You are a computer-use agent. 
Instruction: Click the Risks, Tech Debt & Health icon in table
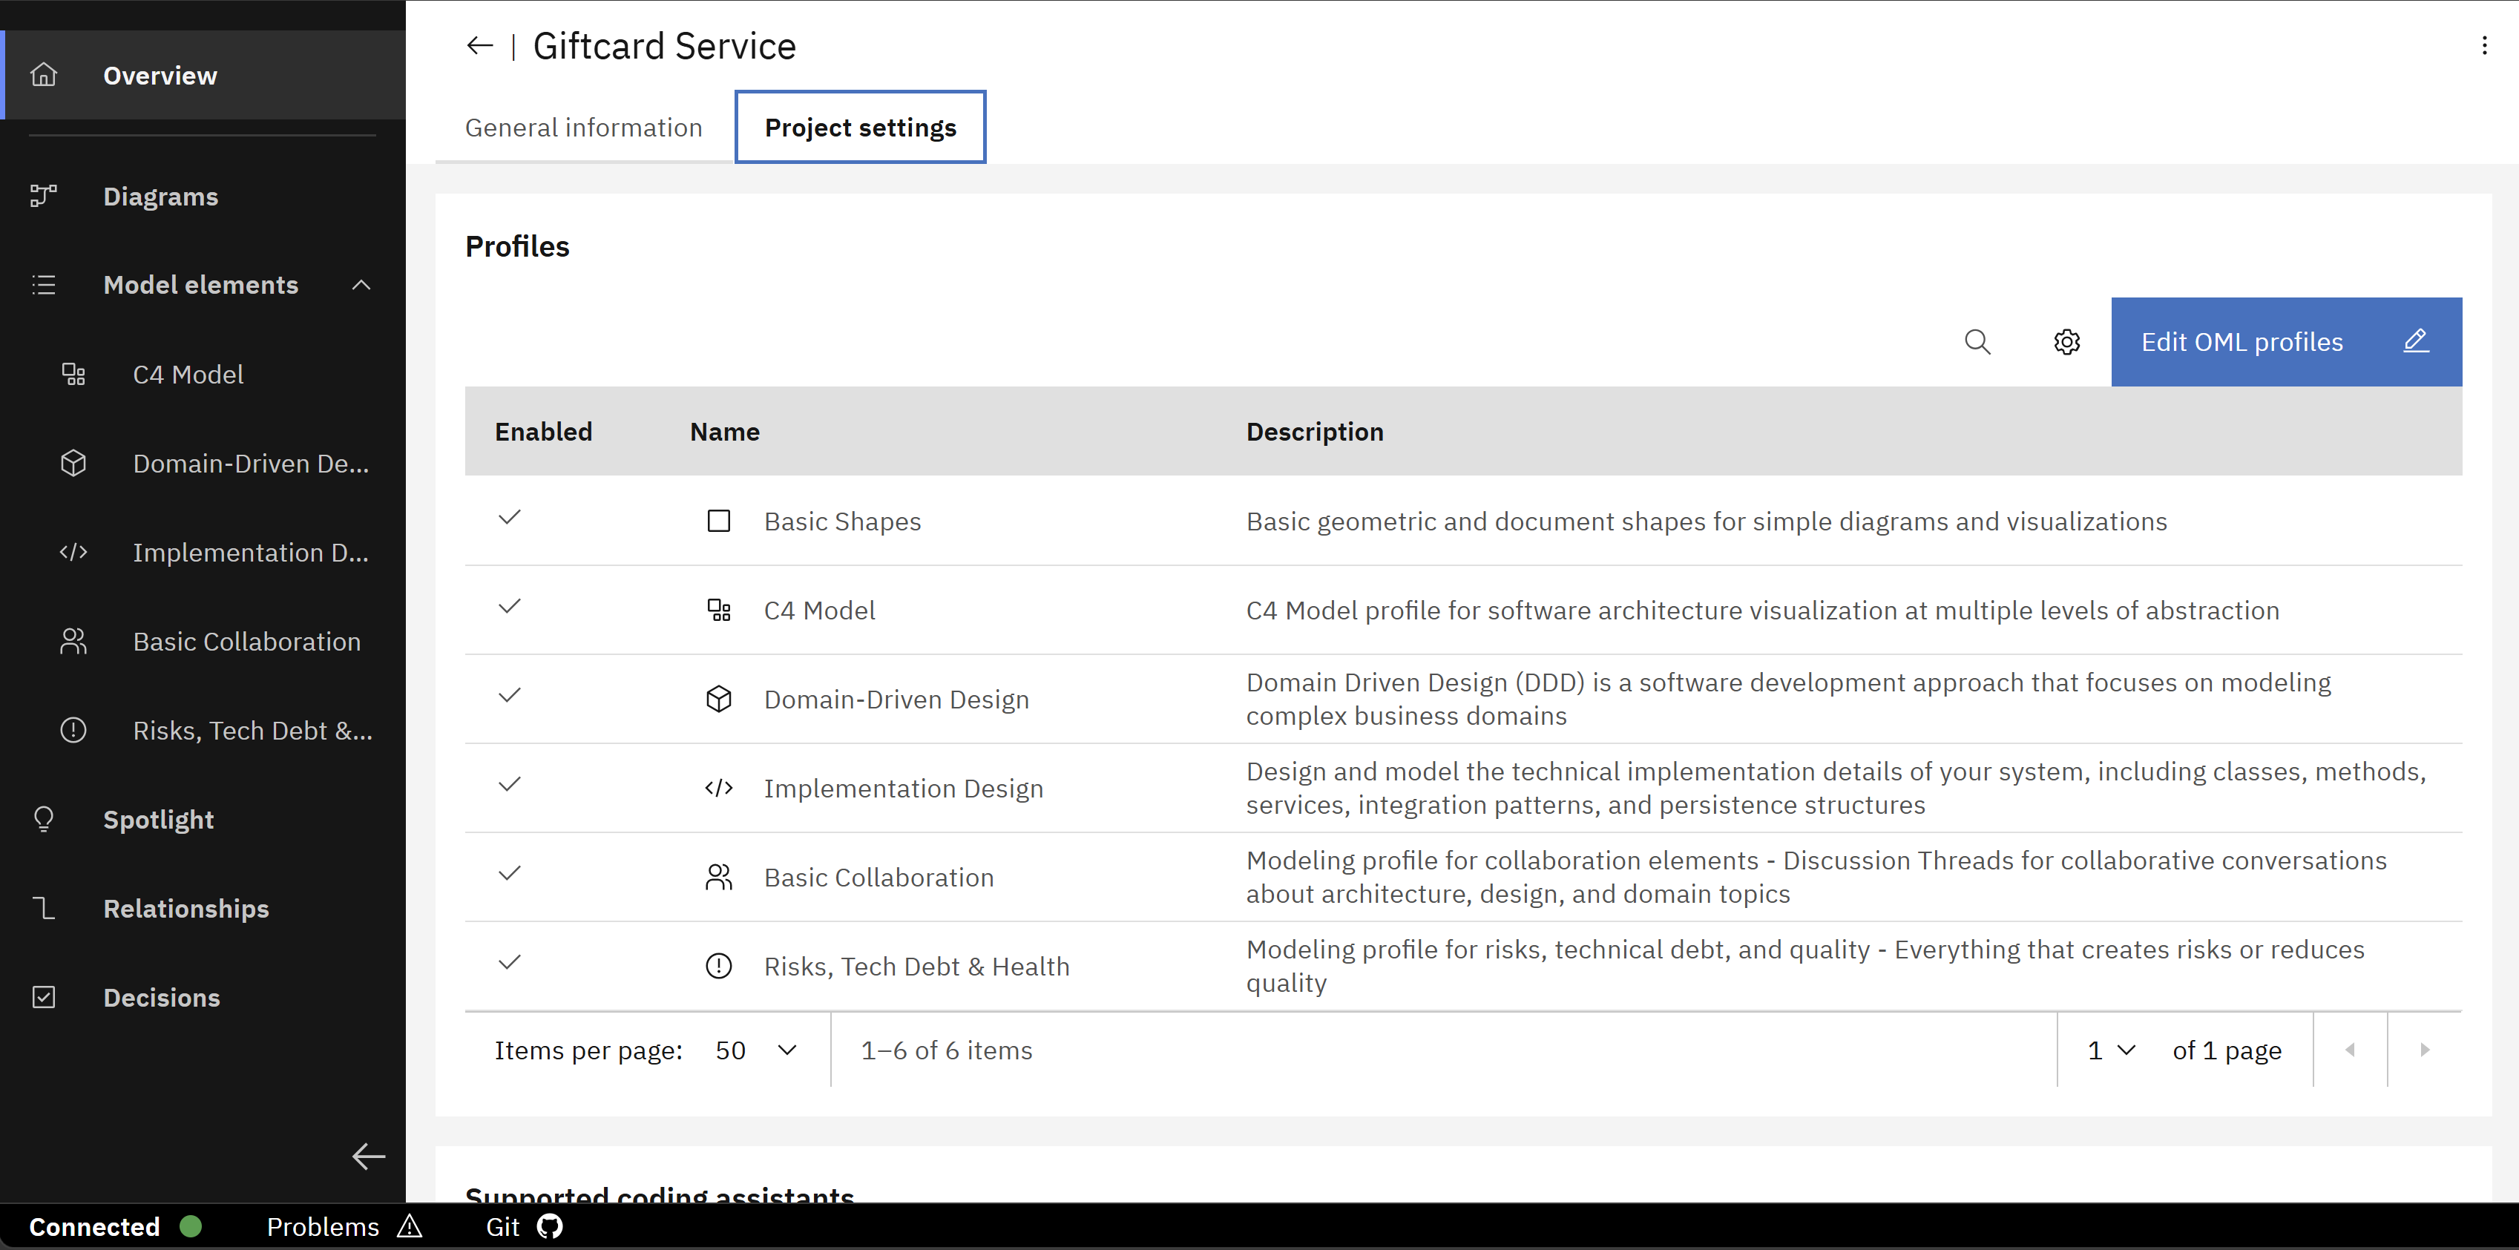(719, 966)
